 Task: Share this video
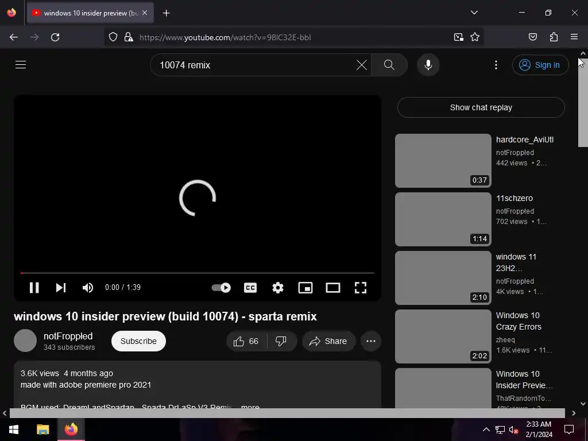328,341
